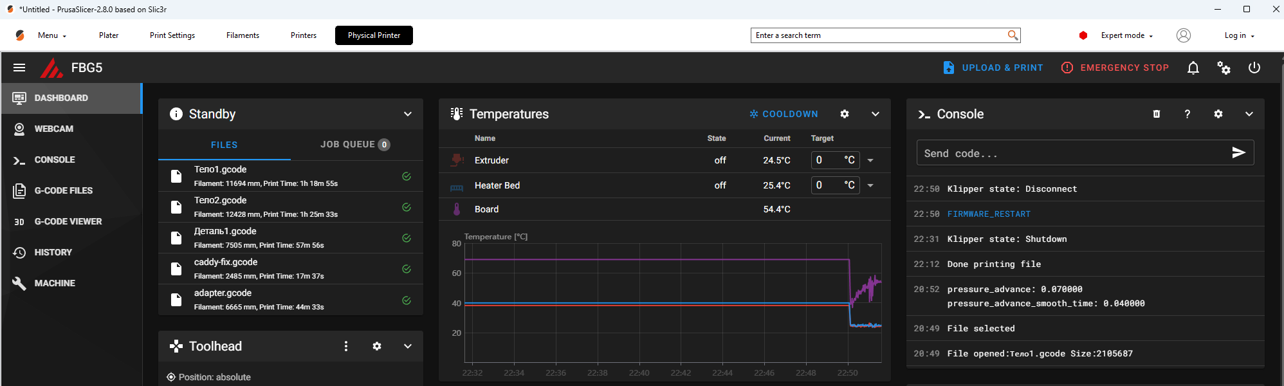The image size is (1284, 386).
Task: Collapse the Standby panel chevron
Action: tap(407, 114)
